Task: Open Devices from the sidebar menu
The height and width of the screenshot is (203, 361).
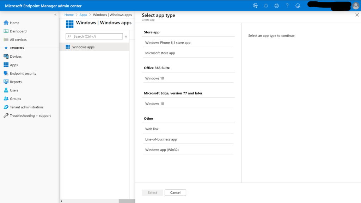Action: pos(16,57)
